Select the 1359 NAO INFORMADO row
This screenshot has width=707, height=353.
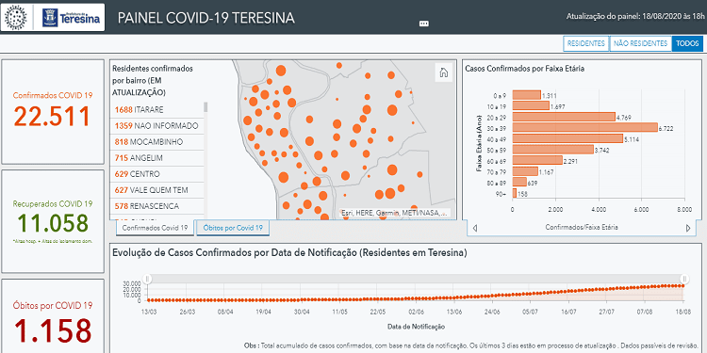coord(156,126)
